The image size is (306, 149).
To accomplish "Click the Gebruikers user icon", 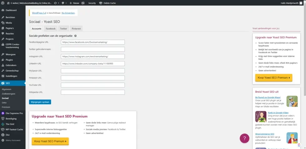I will coord(3,65).
